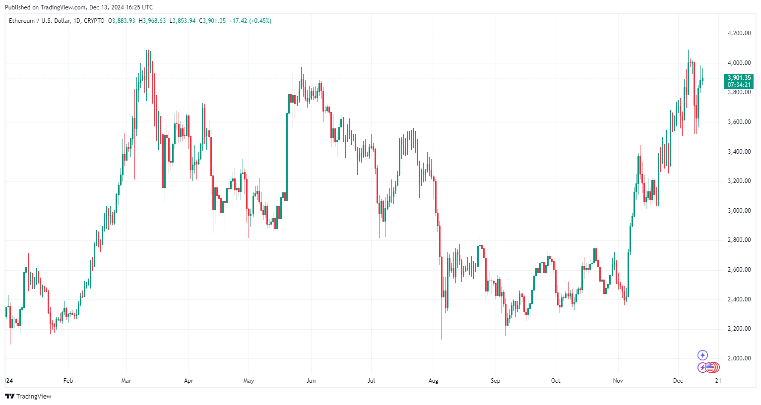Click the 4,000.00 price axis label
Screen dimensions: 761x405
click(739, 63)
